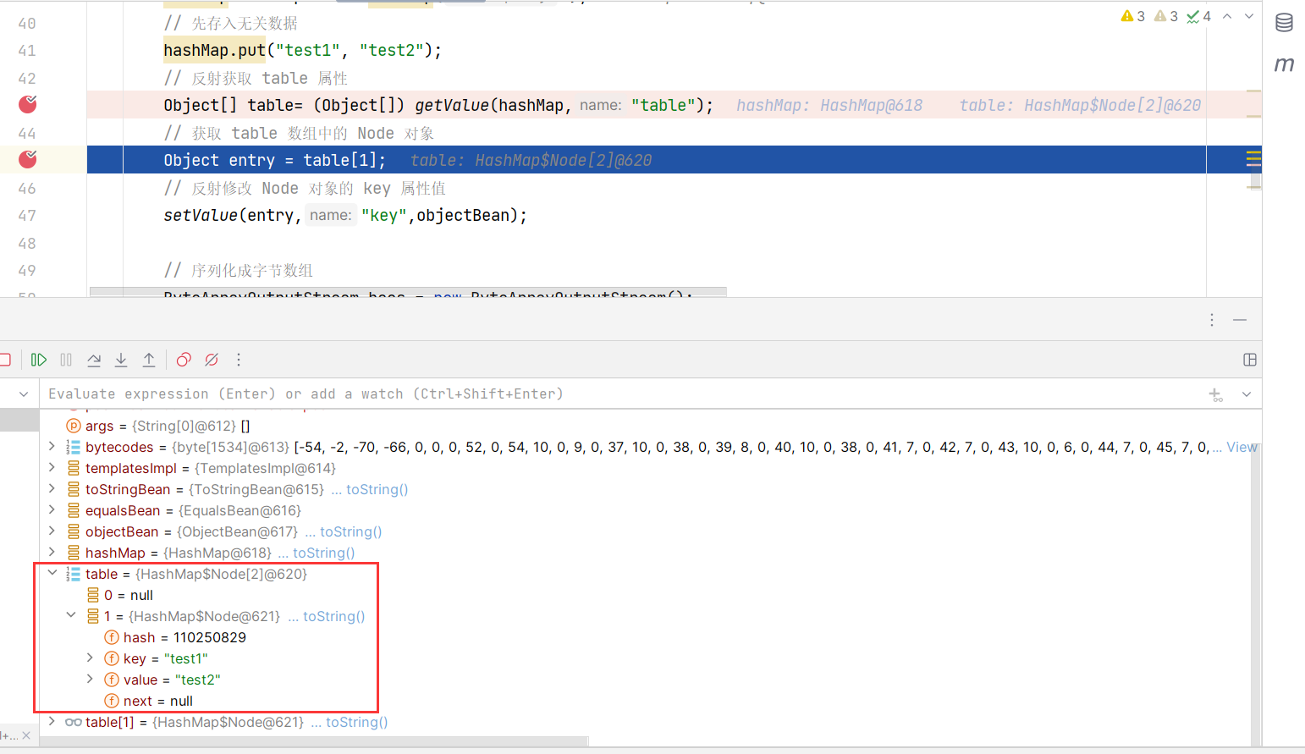This screenshot has height=754, width=1305.
Task: Collapse the table HashMap$Node[2] variable node
Action: 52,573
